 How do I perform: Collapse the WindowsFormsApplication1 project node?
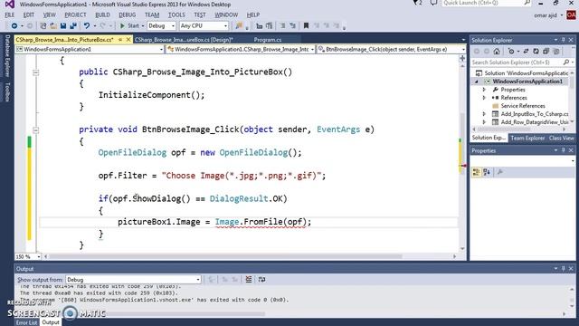[477, 81]
